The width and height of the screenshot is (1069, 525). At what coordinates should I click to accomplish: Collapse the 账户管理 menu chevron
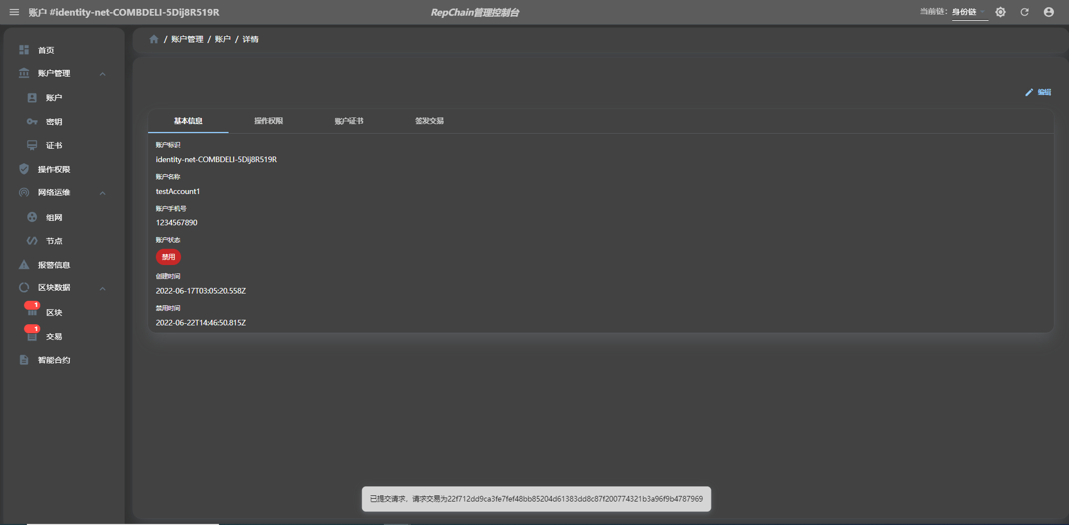103,74
